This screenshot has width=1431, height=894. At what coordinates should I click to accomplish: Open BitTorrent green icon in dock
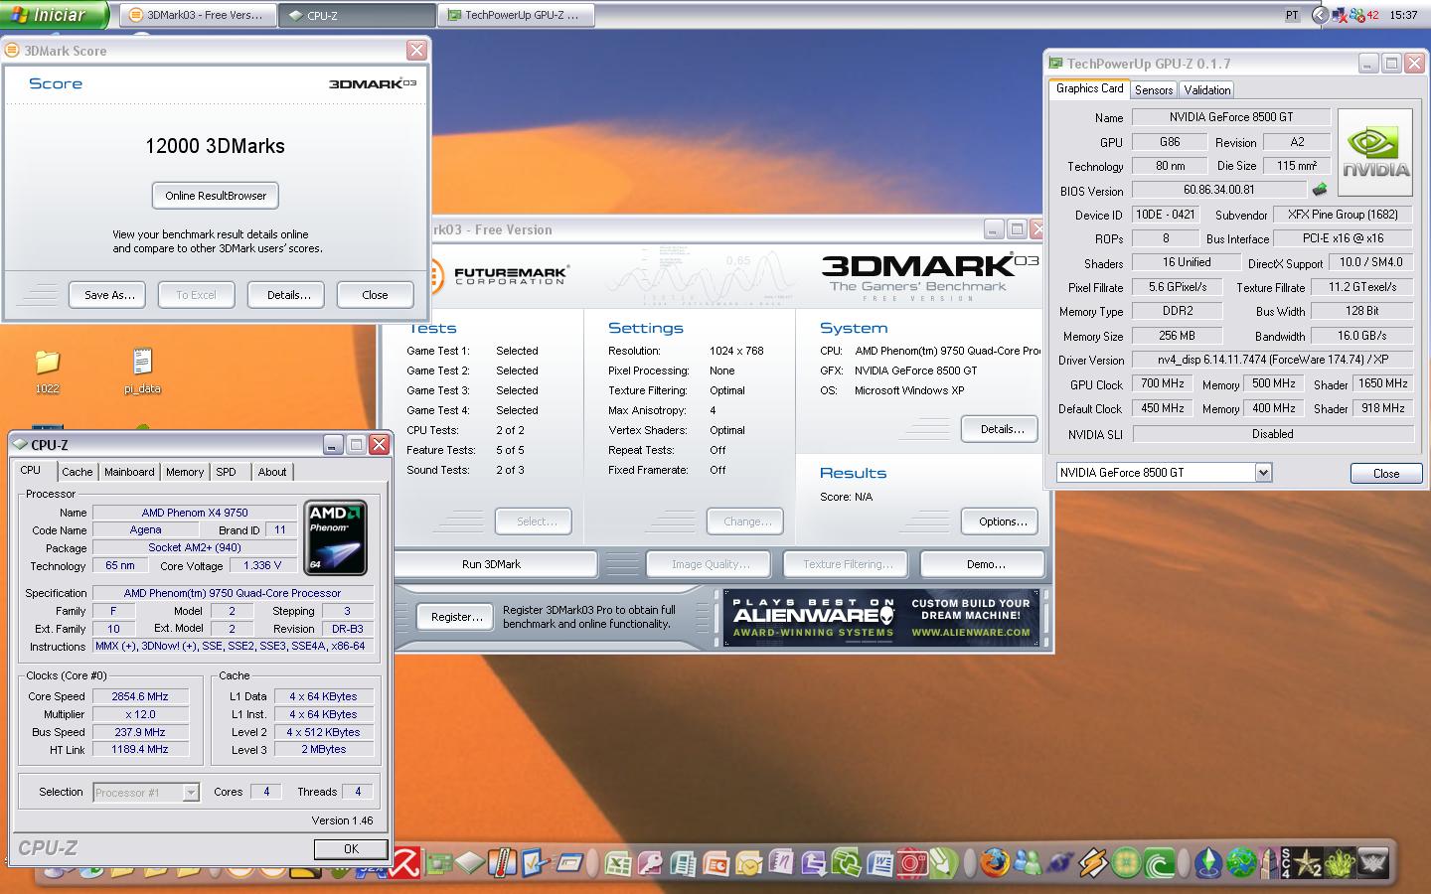pos(1158,863)
